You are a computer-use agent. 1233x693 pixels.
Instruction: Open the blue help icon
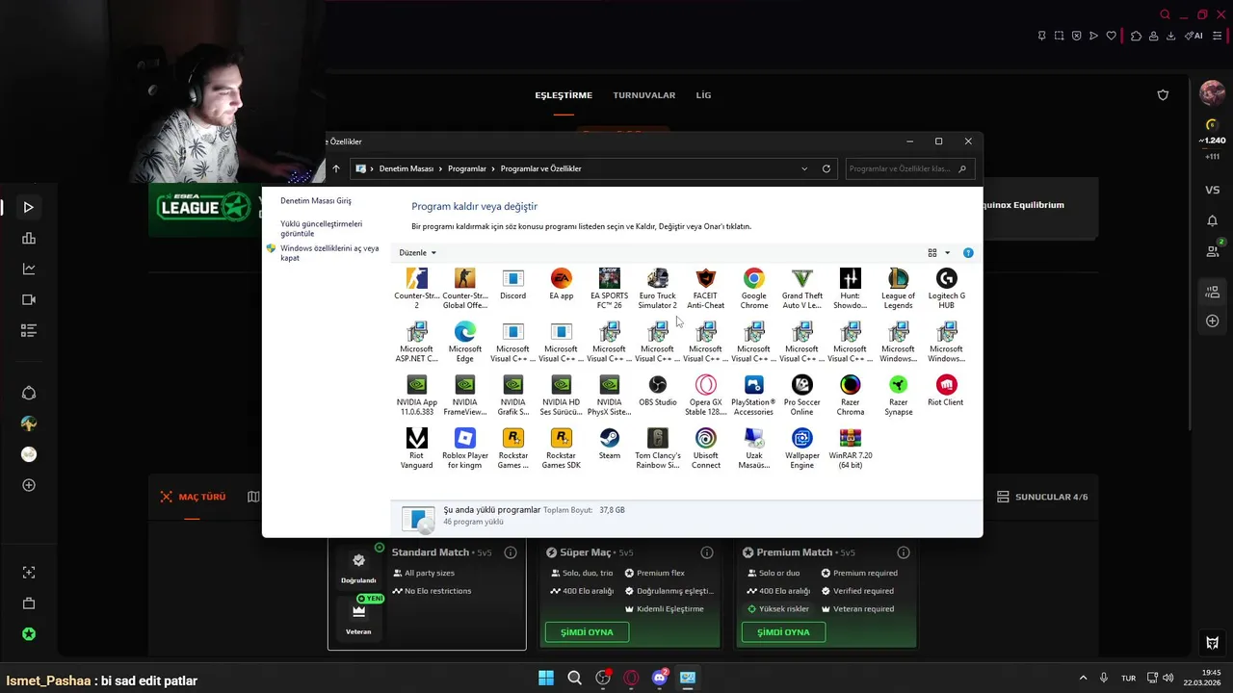pyautogui.click(x=968, y=253)
